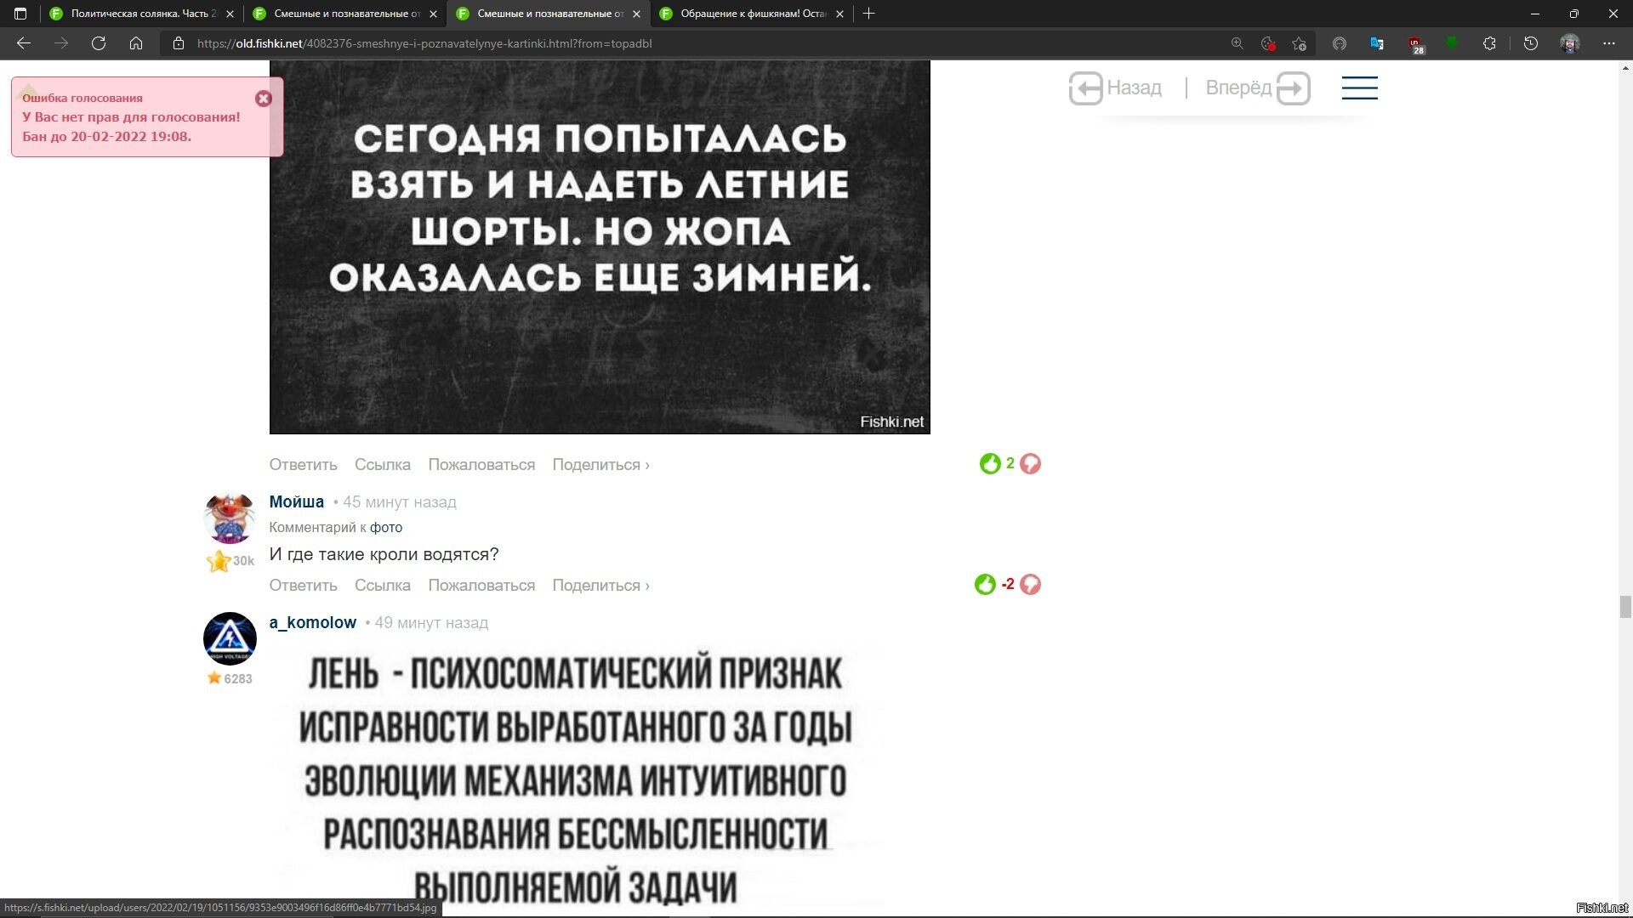Image resolution: width=1633 pixels, height=918 pixels.
Task: Open the hamburger site menu
Action: 1360,88
